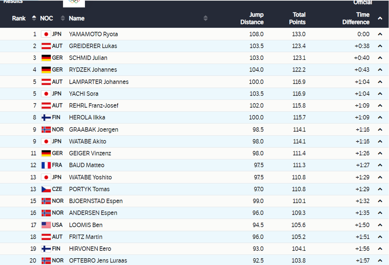This screenshot has height=265, width=389.
Task: Expand details for YAMAMOTO Ryota row
Action: pyautogui.click(x=380, y=34)
